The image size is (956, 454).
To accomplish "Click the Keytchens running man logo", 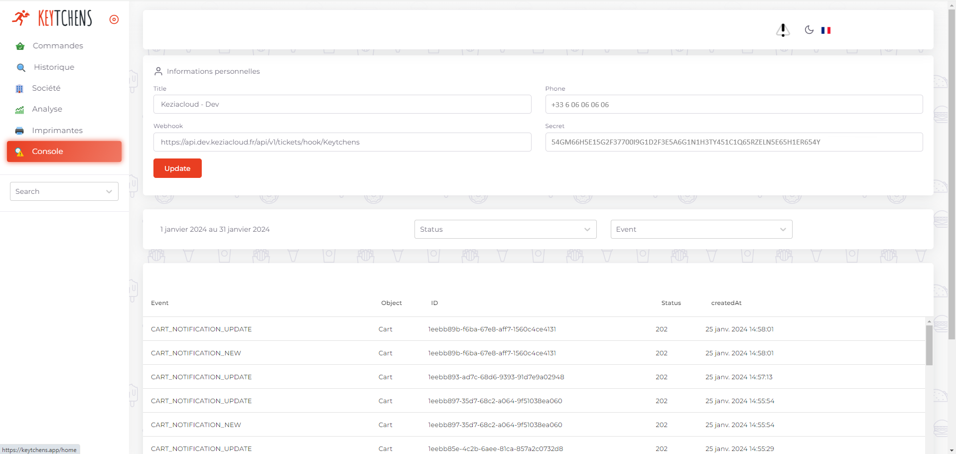I will 21,18.
